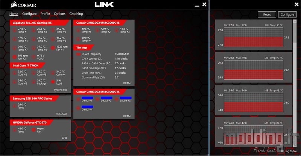301x156 pixels.
Task: Click motherboard Temp #8 sensor icon
Action: click(33, 48)
